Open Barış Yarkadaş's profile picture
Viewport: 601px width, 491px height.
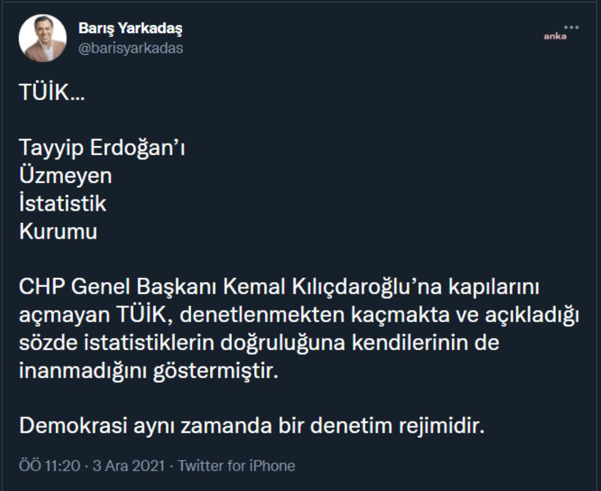tap(43, 38)
